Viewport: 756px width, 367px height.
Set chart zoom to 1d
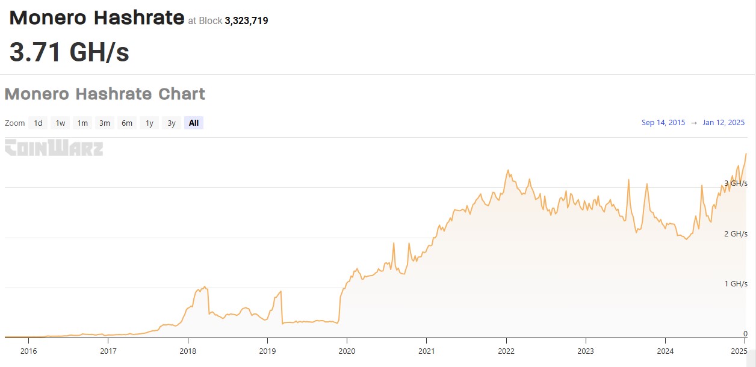click(x=38, y=123)
